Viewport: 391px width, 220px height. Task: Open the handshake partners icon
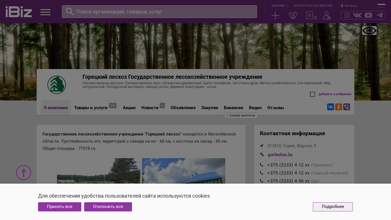(293, 15)
